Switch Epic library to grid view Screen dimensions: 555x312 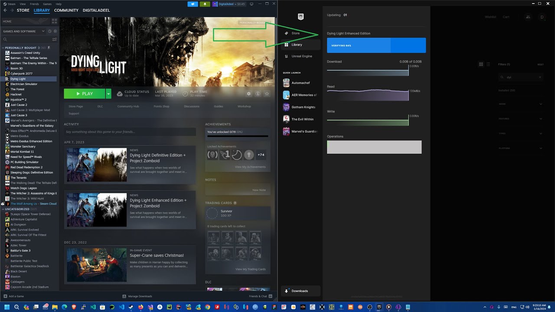(481, 64)
